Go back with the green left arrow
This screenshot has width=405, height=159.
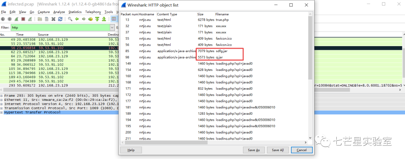click(77, 19)
